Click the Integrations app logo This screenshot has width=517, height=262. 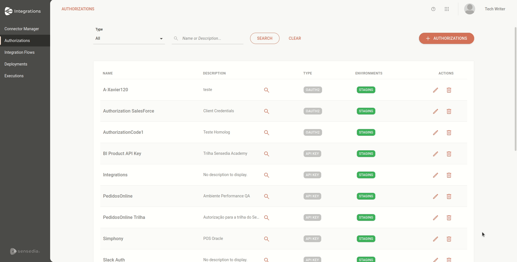click(x=23, y=11)
